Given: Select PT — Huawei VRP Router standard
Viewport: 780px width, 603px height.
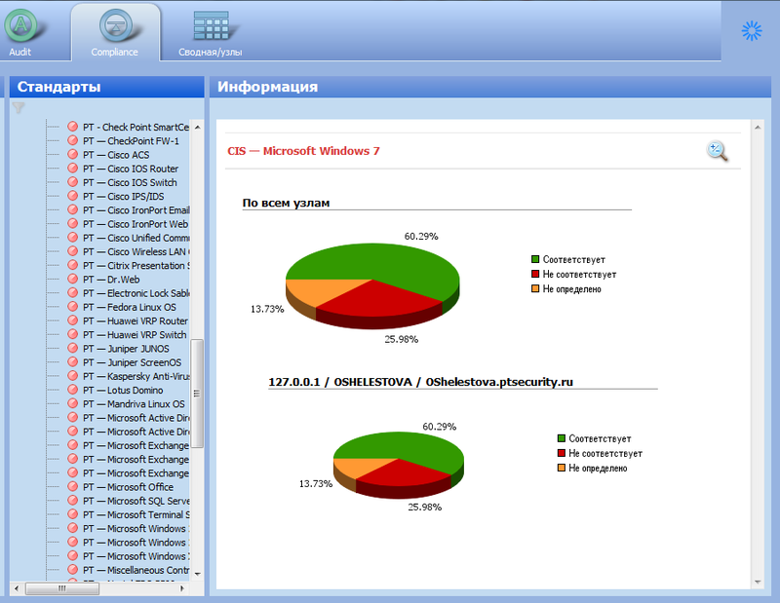Looking at the screenshot, I should (x=136, y=321).
